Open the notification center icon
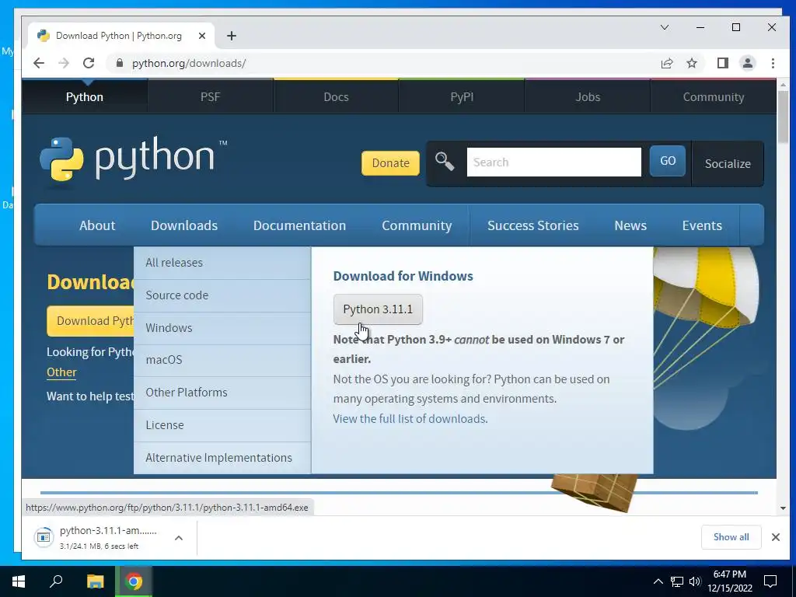 pos(770,581)
